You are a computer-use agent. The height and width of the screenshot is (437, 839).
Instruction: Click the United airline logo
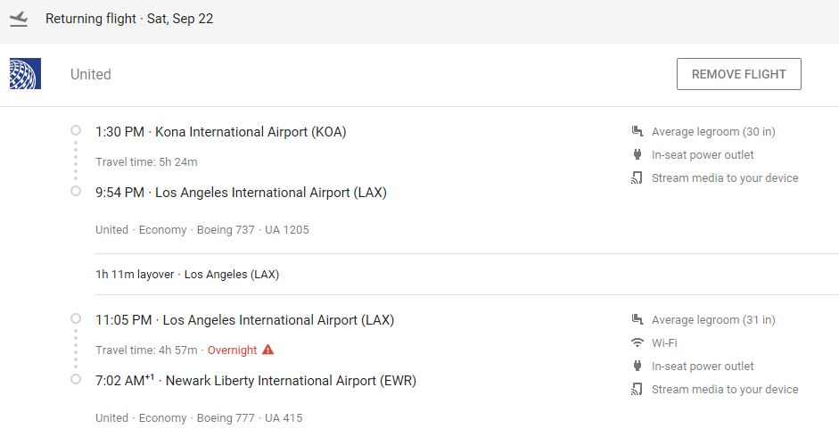(25, 74)
